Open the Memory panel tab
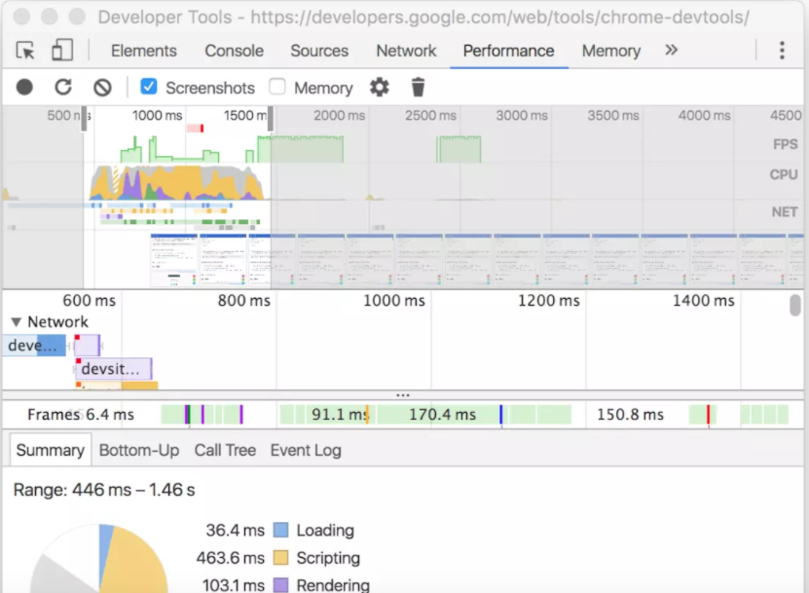This screenshot has height=593, width=809. point(610,51)
